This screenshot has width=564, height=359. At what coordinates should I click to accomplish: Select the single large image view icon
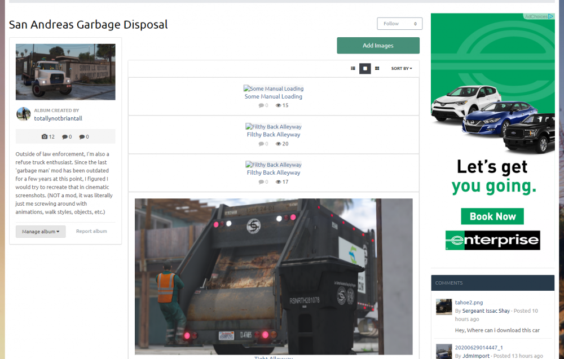pyautogui.click(x=365, y=68)
